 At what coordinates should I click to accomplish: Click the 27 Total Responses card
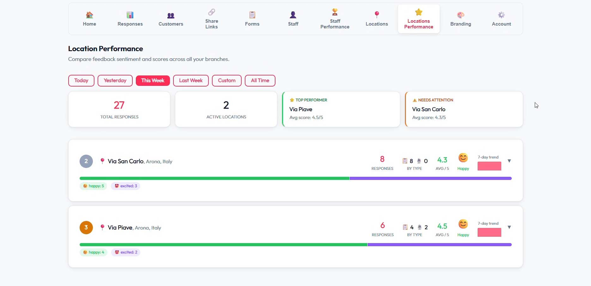pos(119,109)
